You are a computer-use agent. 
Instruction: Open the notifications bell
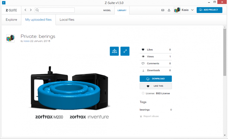pyautogui.click(x=169, y=10)
